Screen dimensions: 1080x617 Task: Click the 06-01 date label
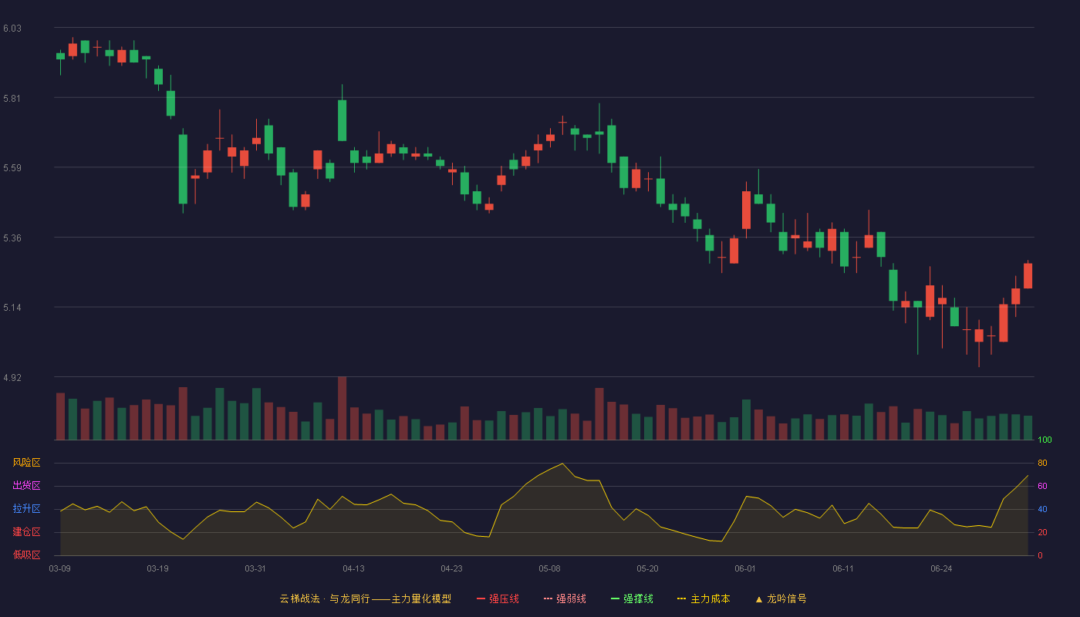click(746, 568)
